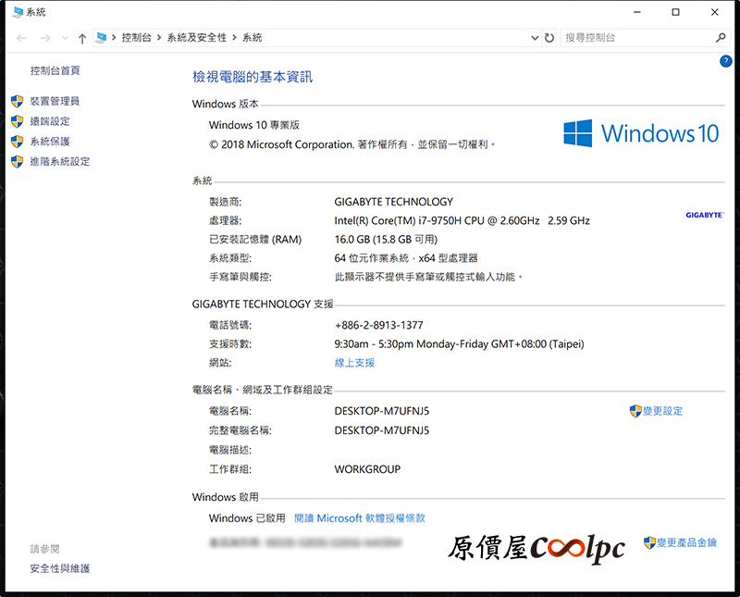Open the address bar history dropdown
Screen dimensions: 740x597
tap(535, 38)
